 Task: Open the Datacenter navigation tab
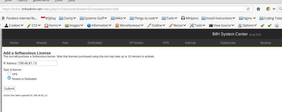228,43
